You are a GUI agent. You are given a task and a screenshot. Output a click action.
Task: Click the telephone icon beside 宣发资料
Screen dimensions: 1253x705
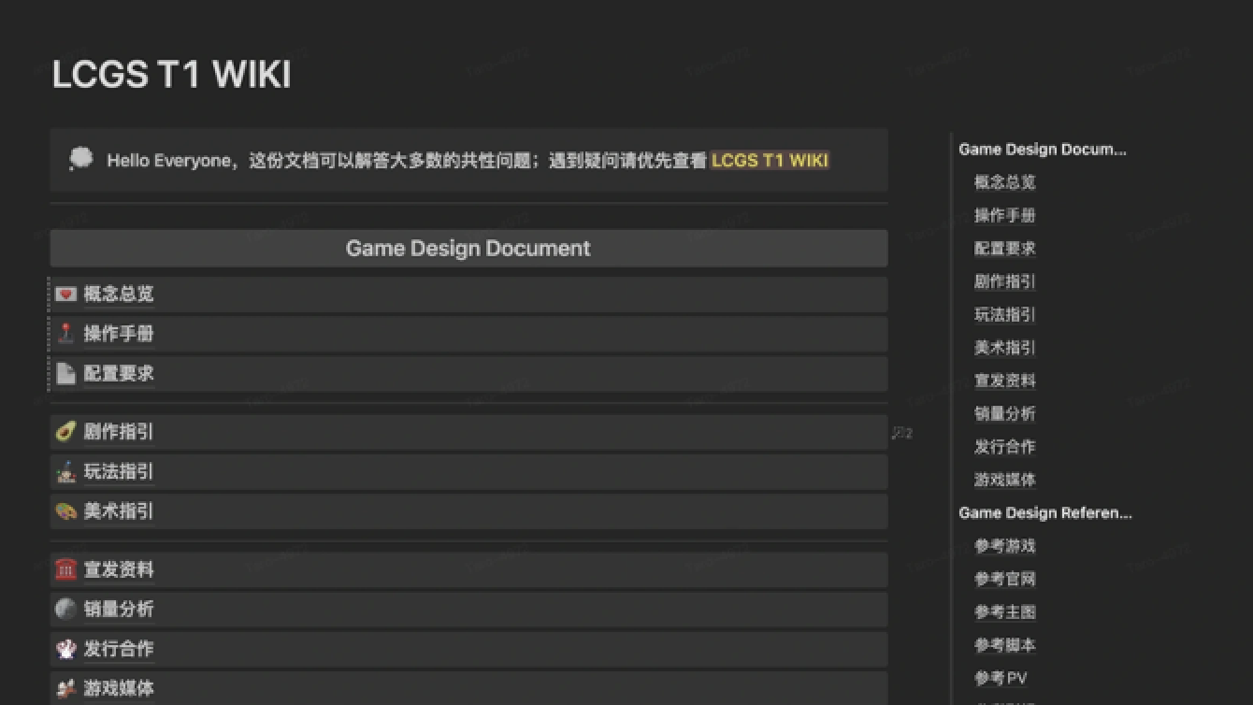(x=65, y=569)
